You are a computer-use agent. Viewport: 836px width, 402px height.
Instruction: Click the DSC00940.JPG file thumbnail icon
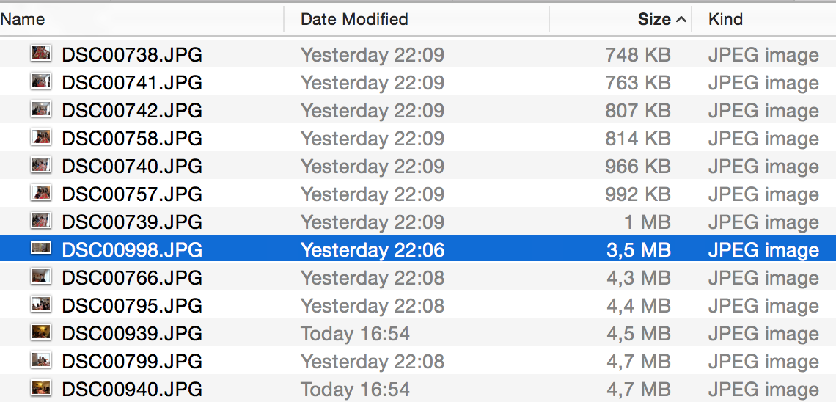pos(41,387)
